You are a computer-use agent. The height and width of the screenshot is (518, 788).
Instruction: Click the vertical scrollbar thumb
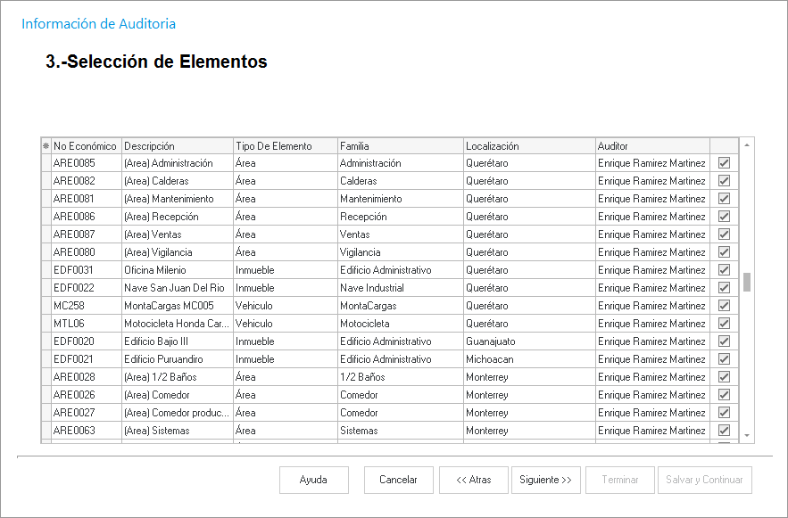[747, 282]
